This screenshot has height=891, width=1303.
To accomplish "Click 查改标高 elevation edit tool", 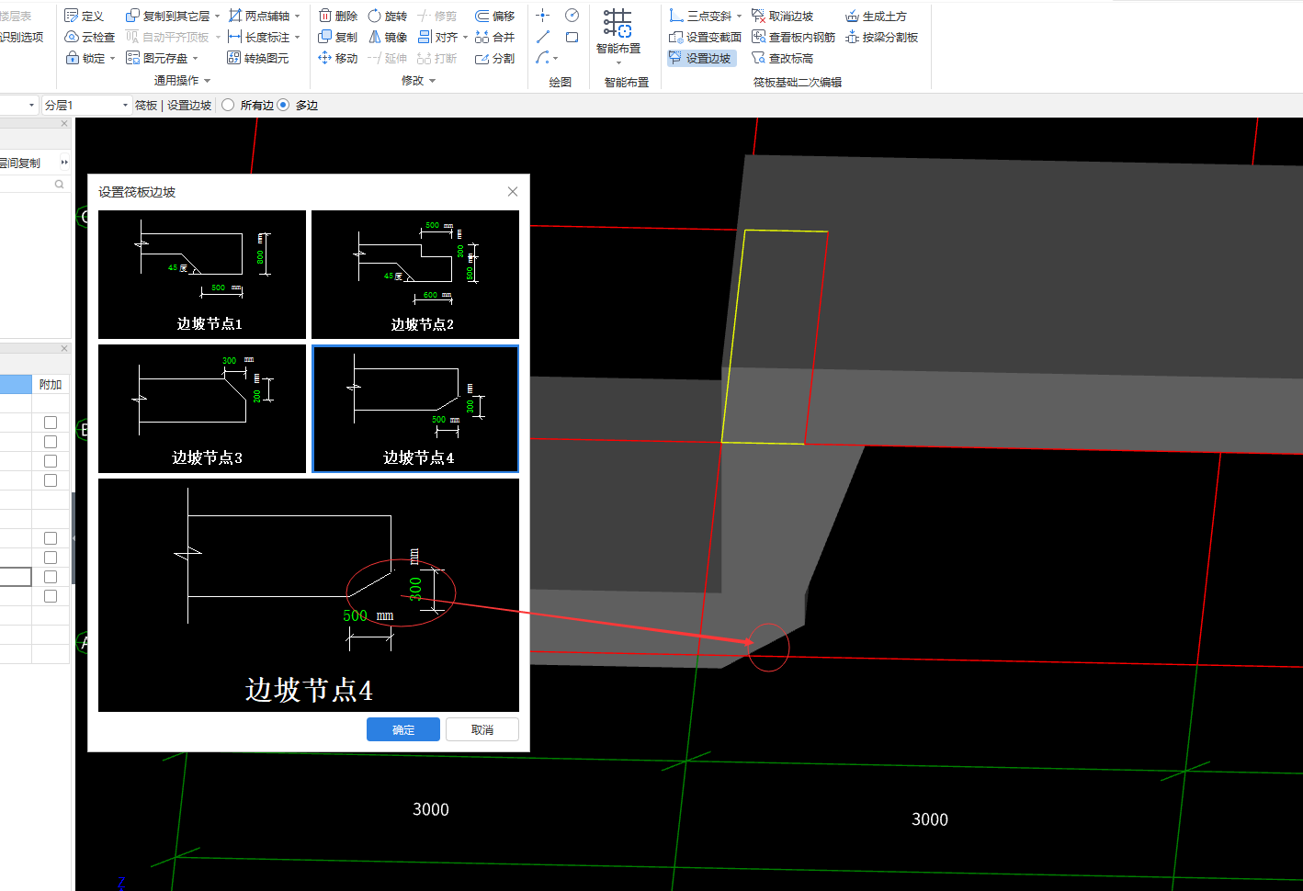I will pyautogui.click(x=782, y=58).
